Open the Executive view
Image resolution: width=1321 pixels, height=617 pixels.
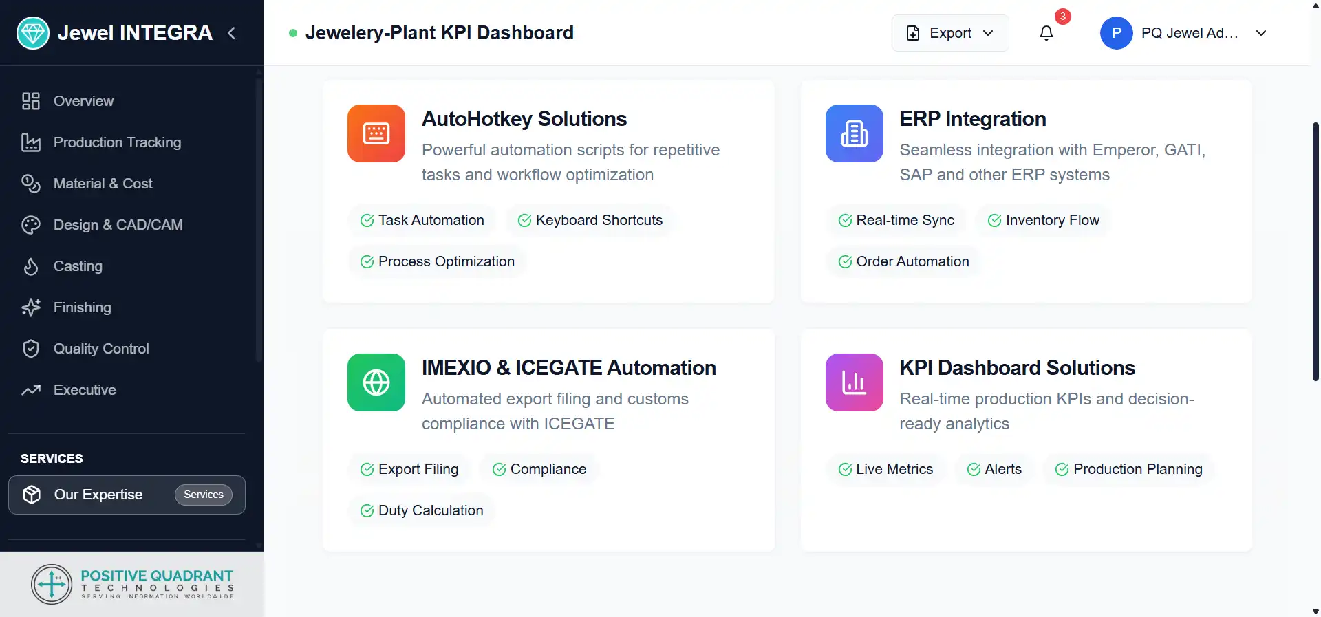(127, 390)
